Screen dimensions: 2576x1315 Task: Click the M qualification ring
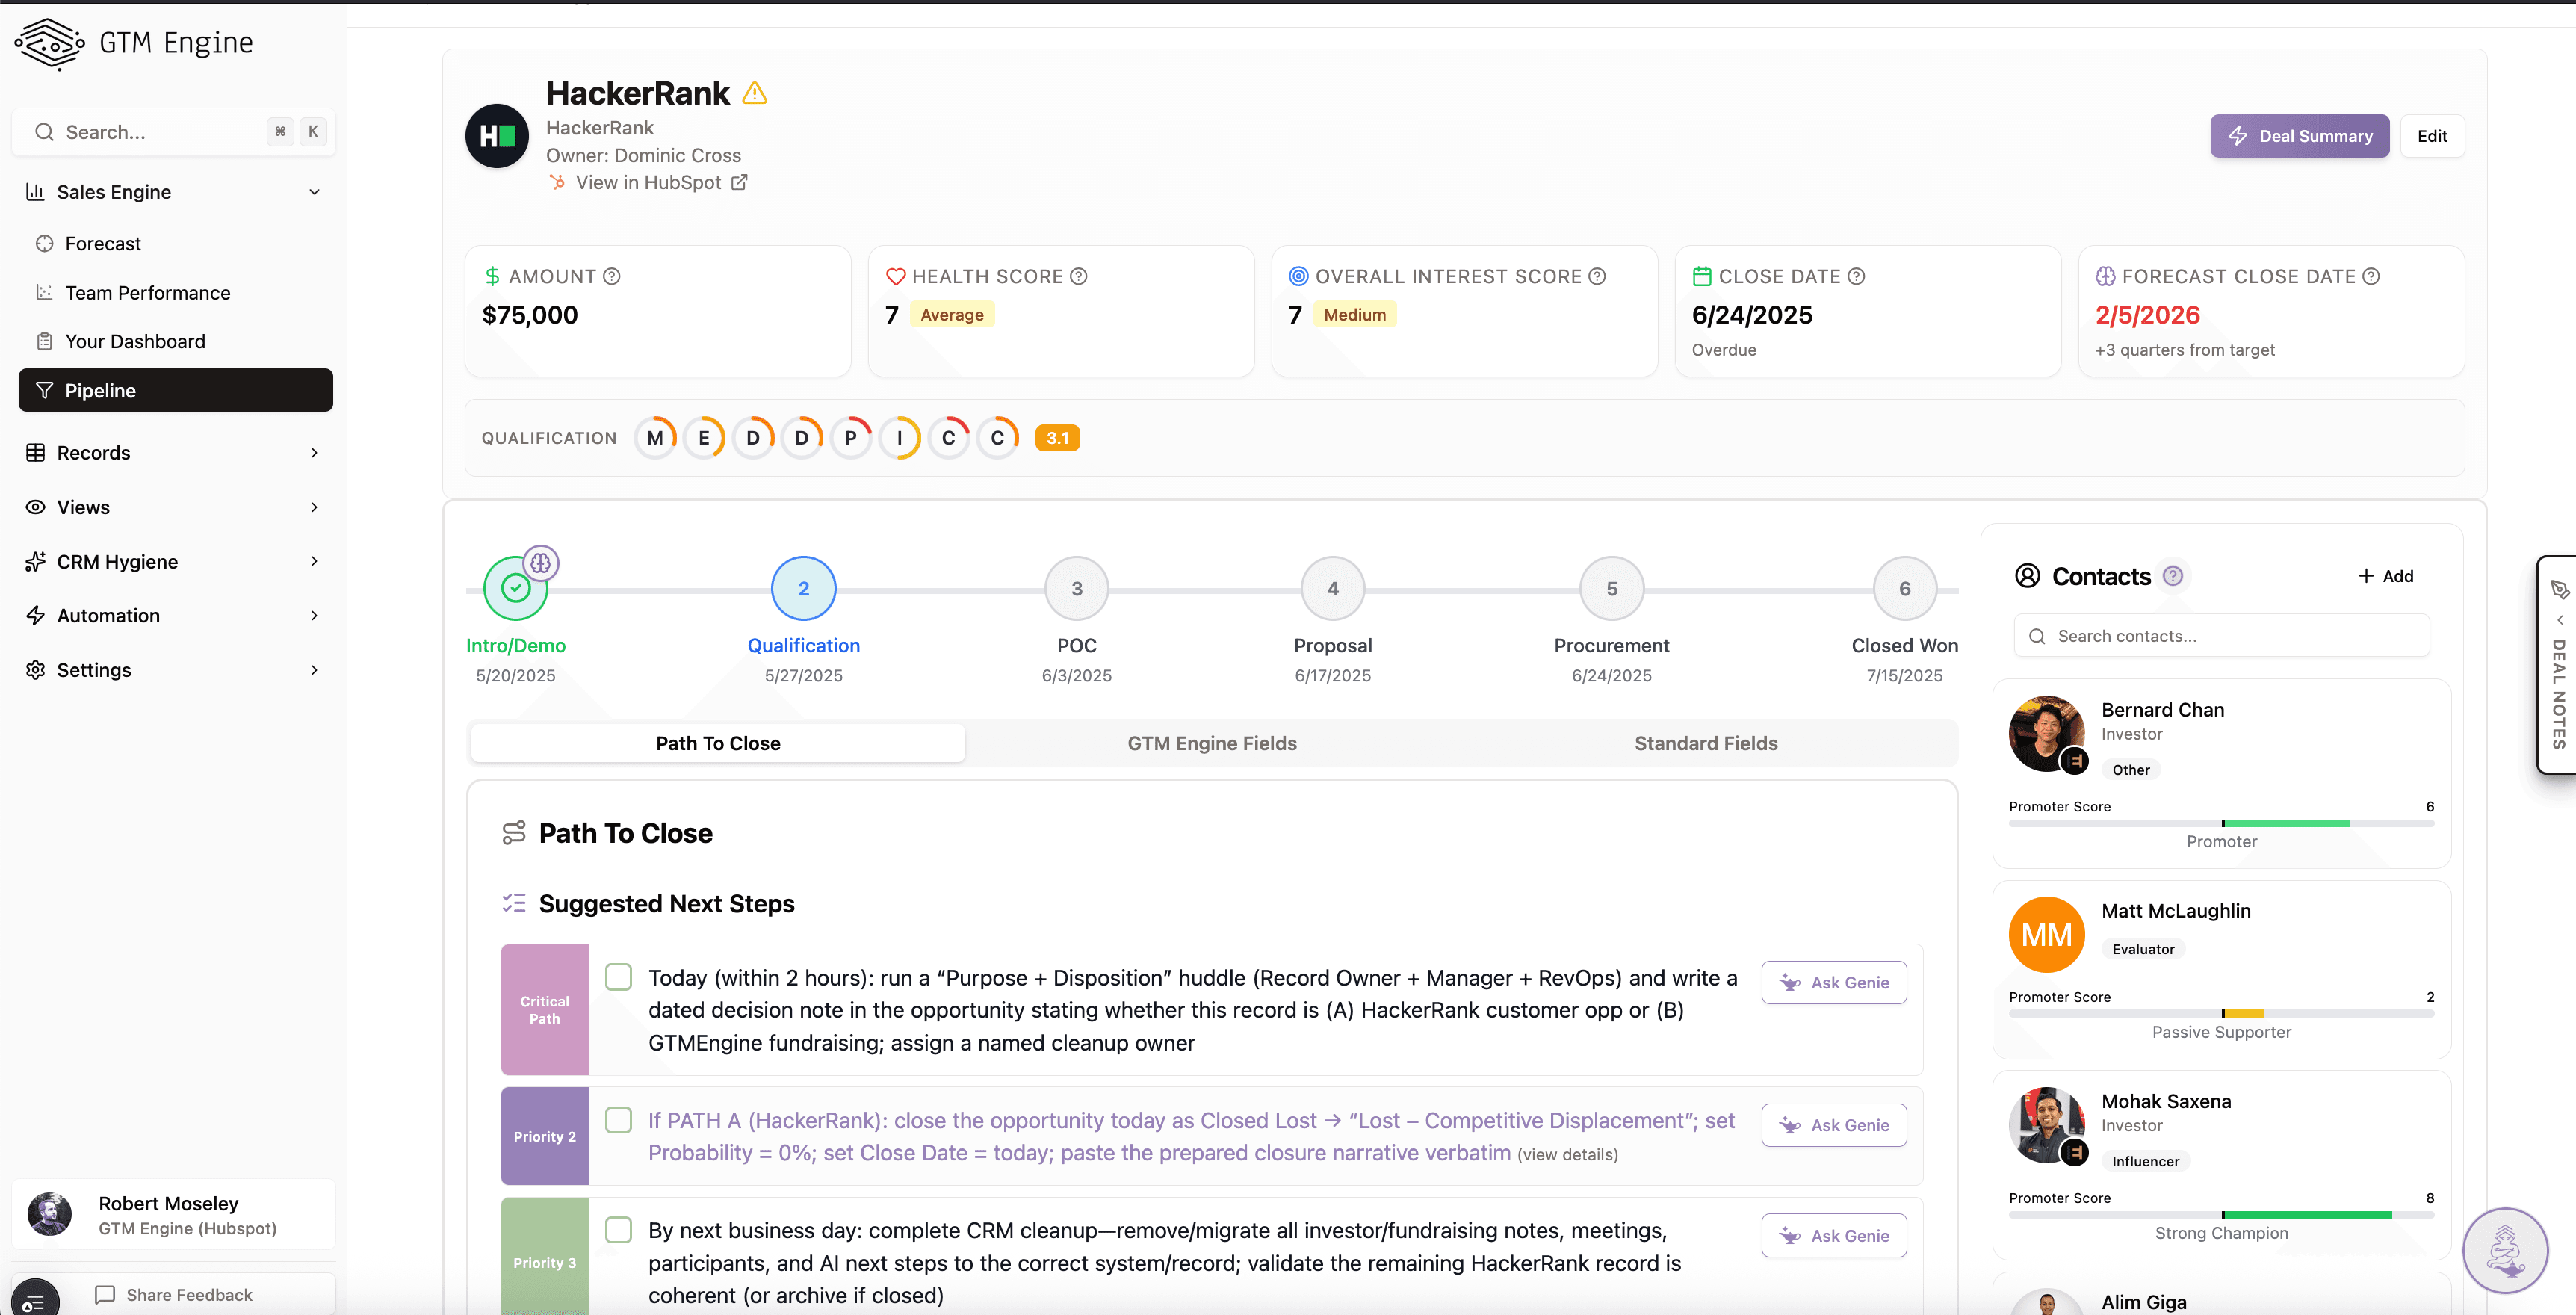[x=655, y=438]
